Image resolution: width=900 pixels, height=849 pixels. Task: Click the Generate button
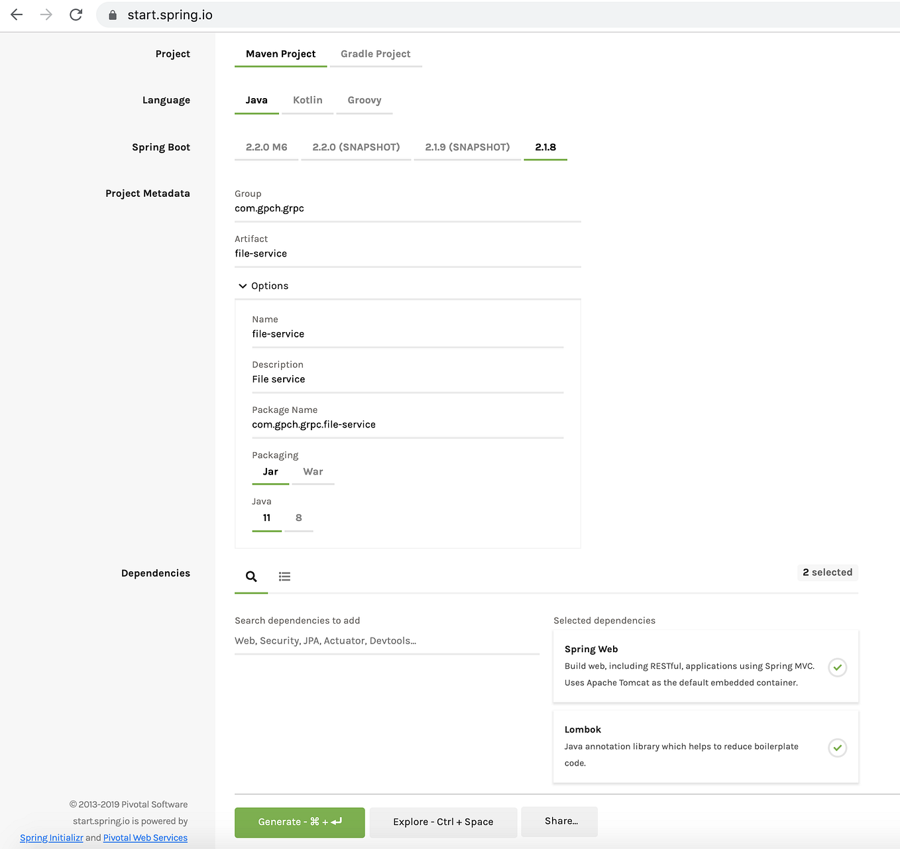tap(299, 822)
